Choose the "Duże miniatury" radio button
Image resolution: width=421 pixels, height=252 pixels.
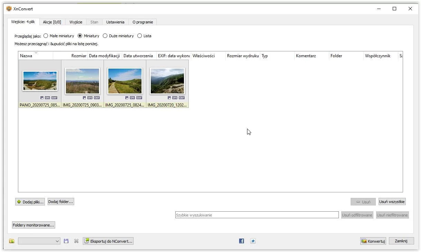coord(105,36)
